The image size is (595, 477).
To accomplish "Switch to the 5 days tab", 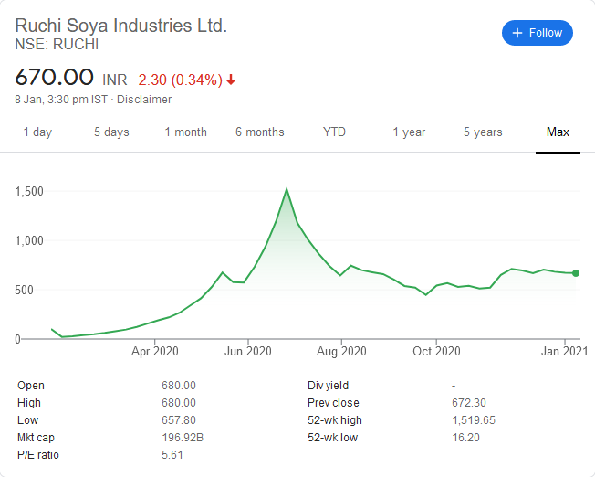I will pyautogui.click(x=111, y=132).
